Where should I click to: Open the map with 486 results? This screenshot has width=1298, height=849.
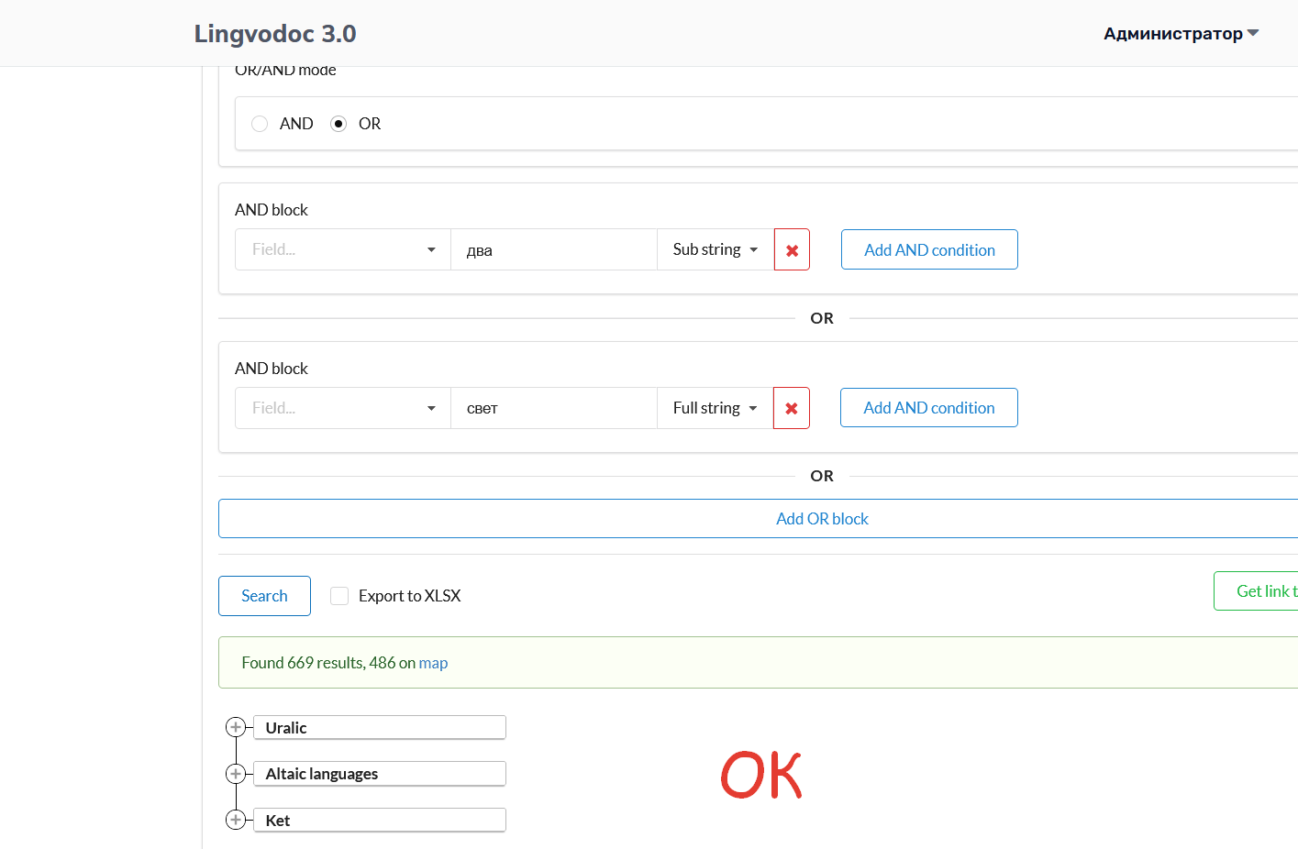tap(433, 662)
